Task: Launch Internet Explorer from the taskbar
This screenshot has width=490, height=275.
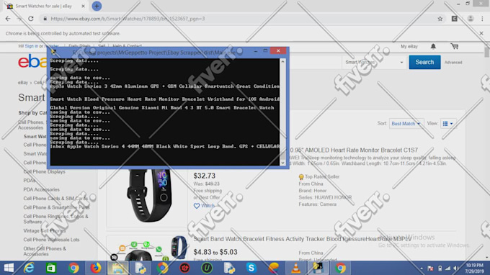Action: pyautogui.click(x=29, y=268)
